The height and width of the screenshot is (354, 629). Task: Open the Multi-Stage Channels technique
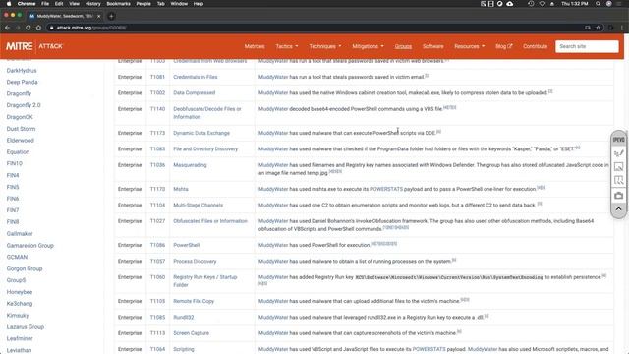tap(198, 205)
